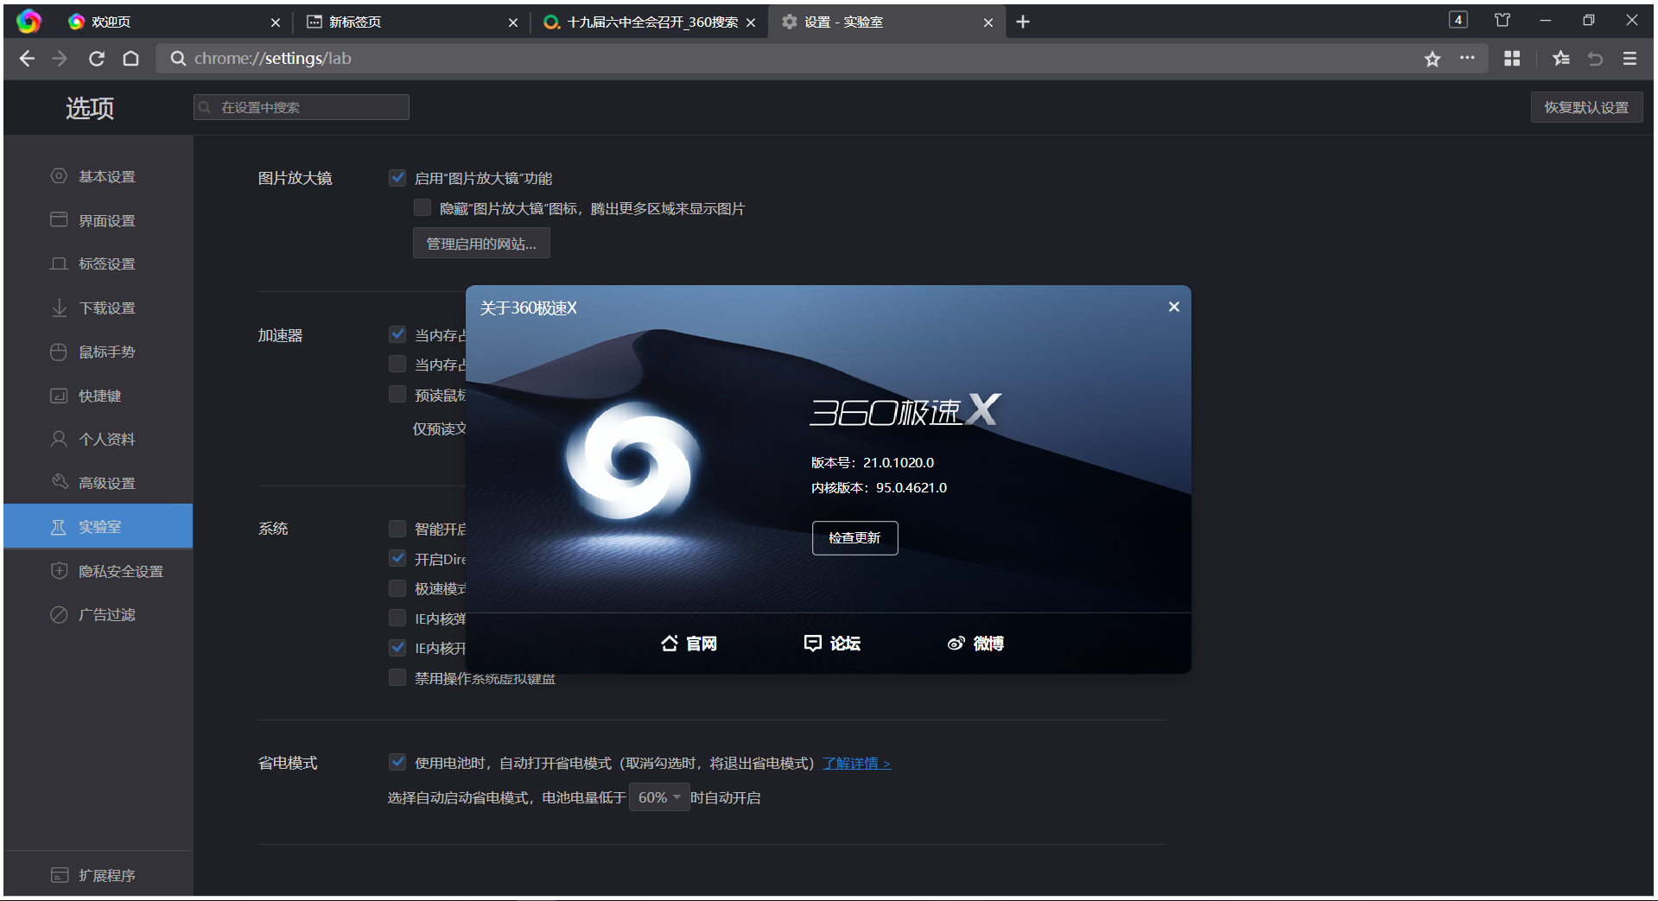Open 官网 link in about dialog

tap(689, 644)
